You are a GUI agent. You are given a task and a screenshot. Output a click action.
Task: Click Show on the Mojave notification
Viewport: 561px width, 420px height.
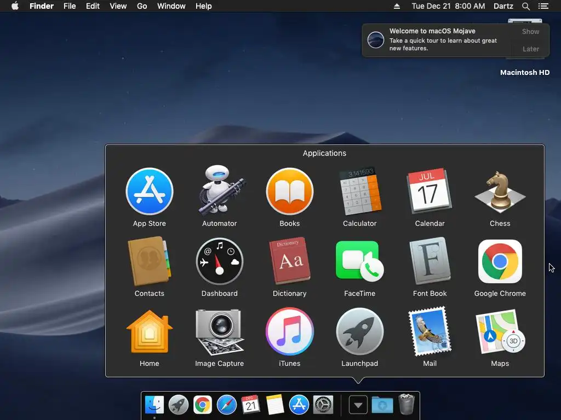tap(530, 31)
